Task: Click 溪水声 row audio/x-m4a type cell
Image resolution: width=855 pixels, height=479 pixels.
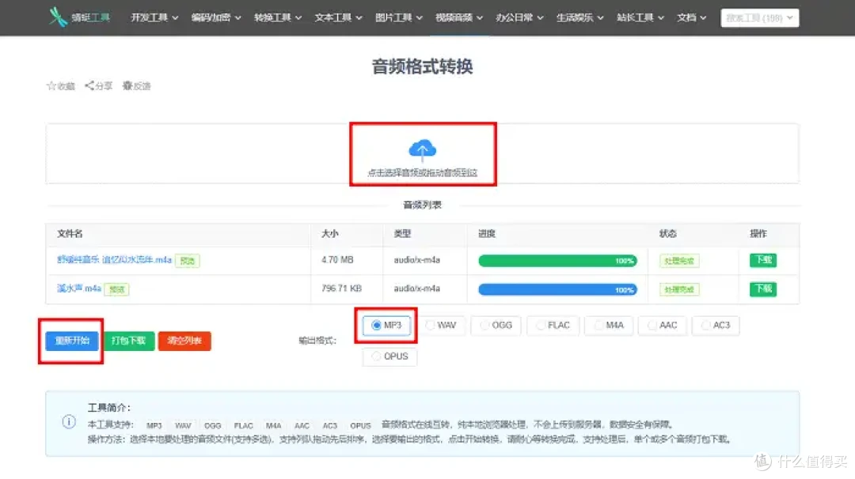Action: click(417, 288)
